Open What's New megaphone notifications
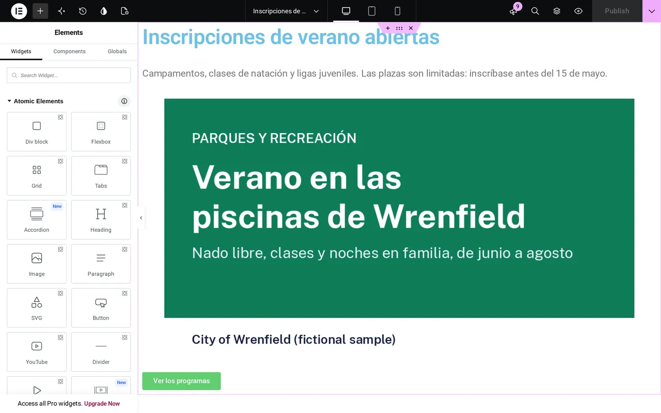 pos(513,11)
